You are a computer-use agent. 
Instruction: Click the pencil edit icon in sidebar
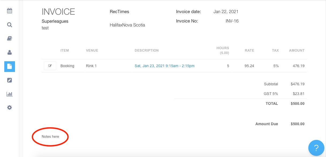[x=10, y=80]
